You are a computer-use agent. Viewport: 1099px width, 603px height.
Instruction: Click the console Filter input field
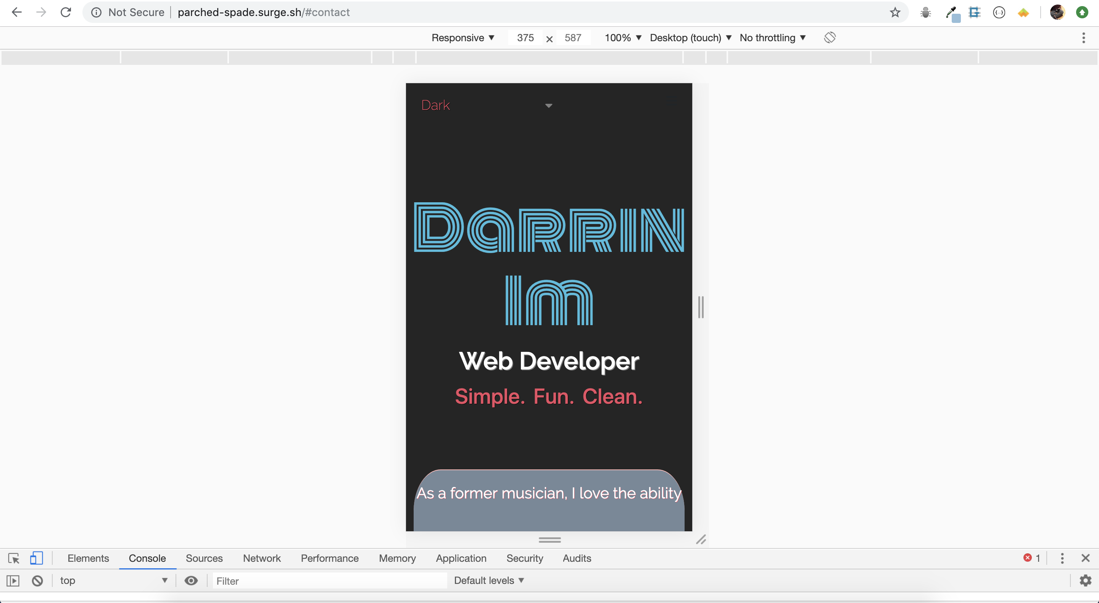[329, 581]
